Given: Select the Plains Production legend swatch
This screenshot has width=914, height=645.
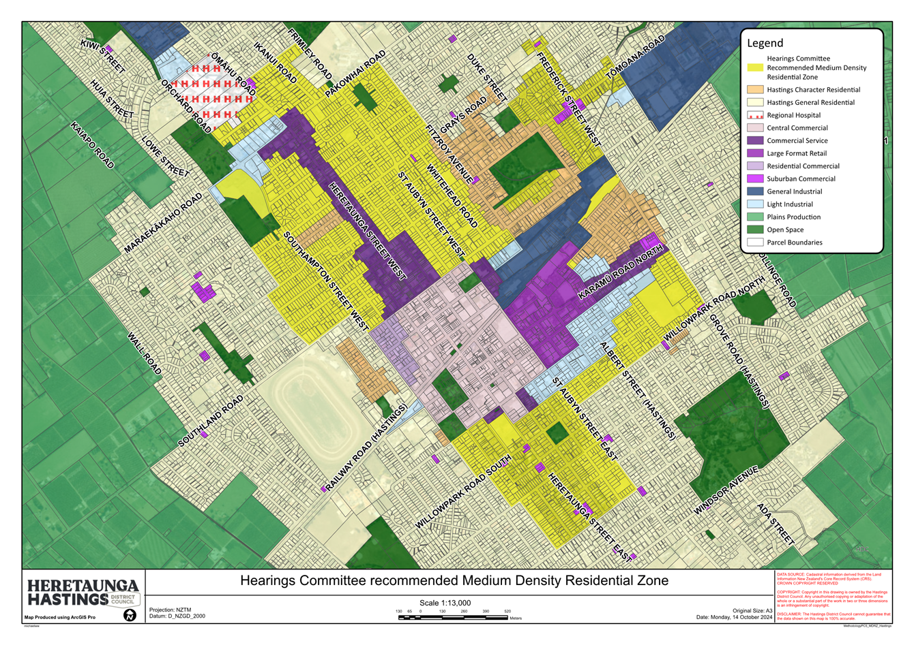Looking at the screenshot, I should tap(754, 217).
